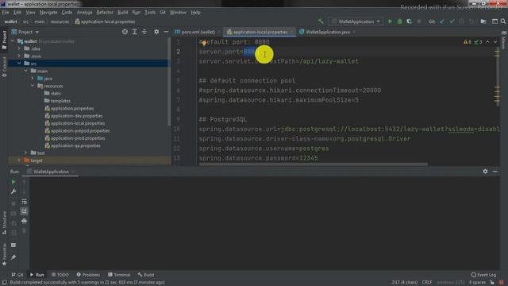This screenshot has width=508, height=286.
Task: Jump to next highlighted problem arrow
Action: [x=495, y=42]
